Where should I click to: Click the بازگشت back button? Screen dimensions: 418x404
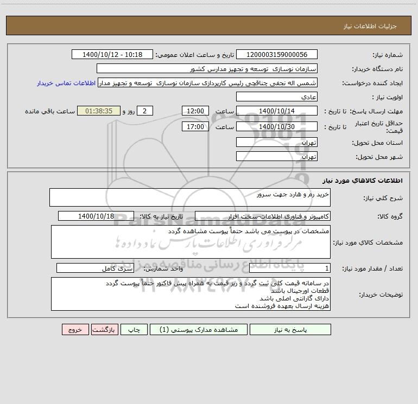[x=104, y=330]
